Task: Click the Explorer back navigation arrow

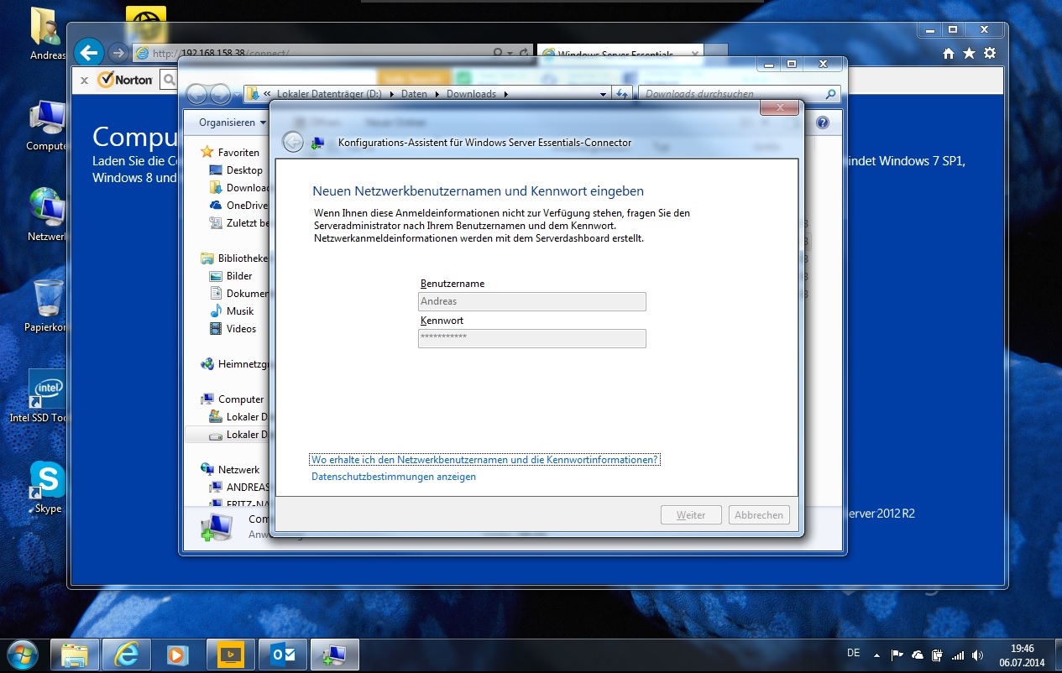Action: pos(196,94)
